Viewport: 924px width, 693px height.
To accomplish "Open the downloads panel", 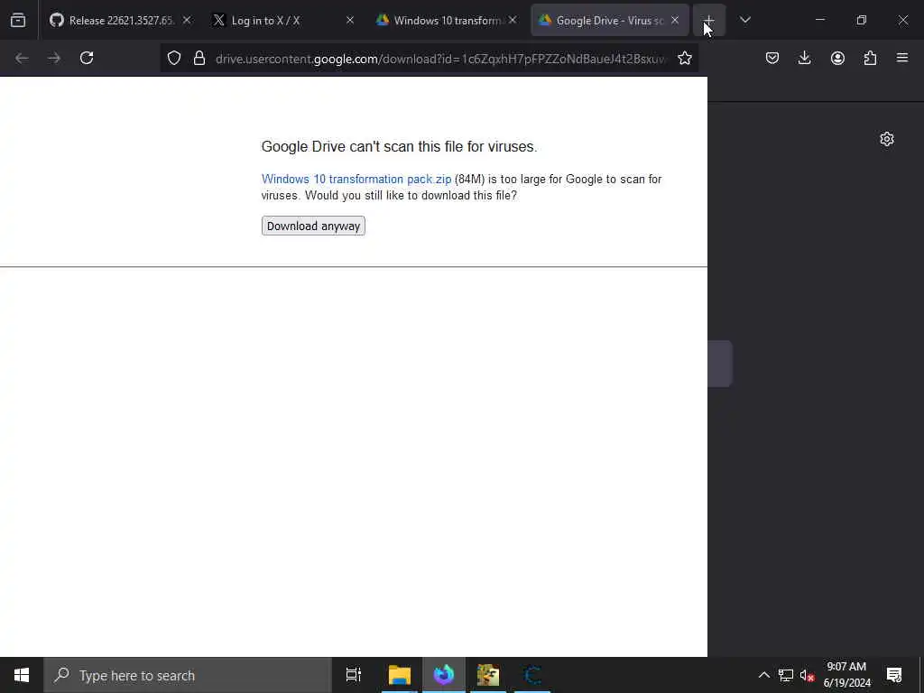I will [804, 58].
